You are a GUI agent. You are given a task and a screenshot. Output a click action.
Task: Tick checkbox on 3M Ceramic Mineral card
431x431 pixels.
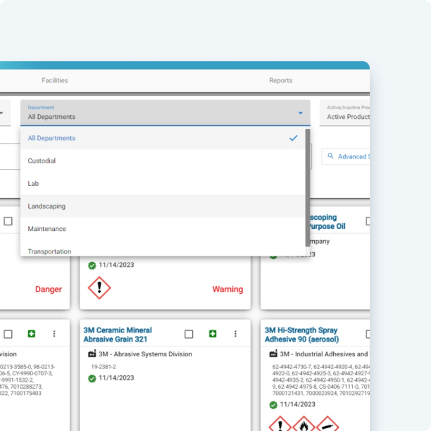coord(189,334)
